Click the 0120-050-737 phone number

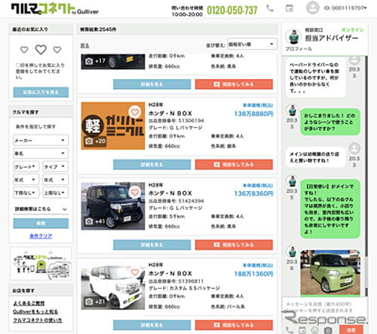232,11
